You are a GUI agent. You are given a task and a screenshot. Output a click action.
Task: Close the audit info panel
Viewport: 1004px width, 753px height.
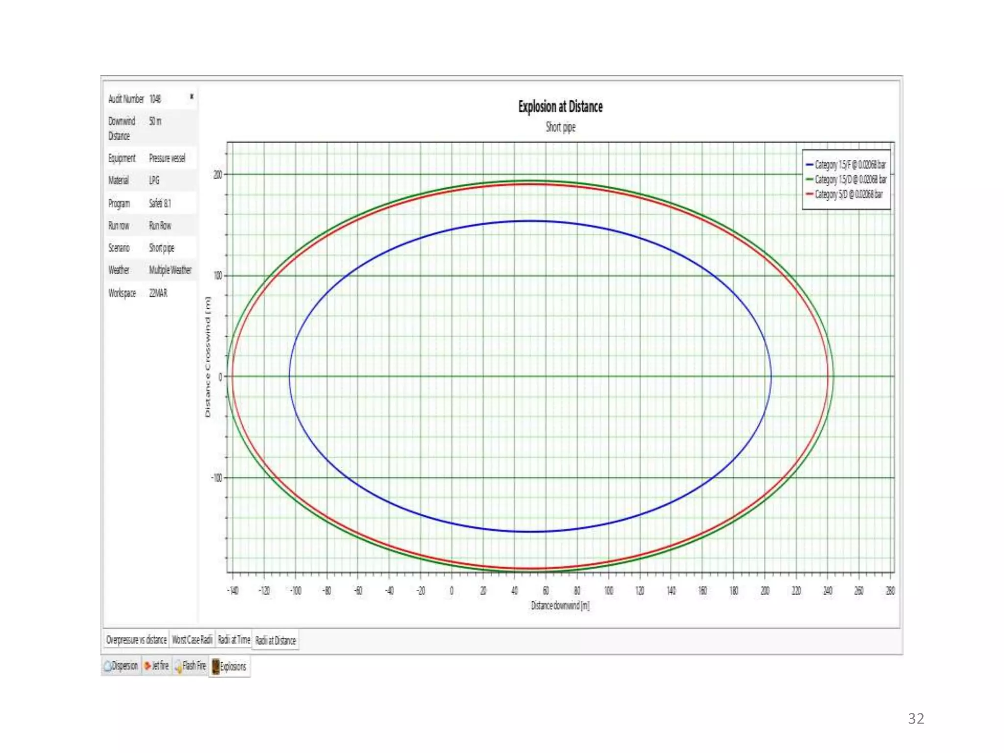[x=192, y=97]
